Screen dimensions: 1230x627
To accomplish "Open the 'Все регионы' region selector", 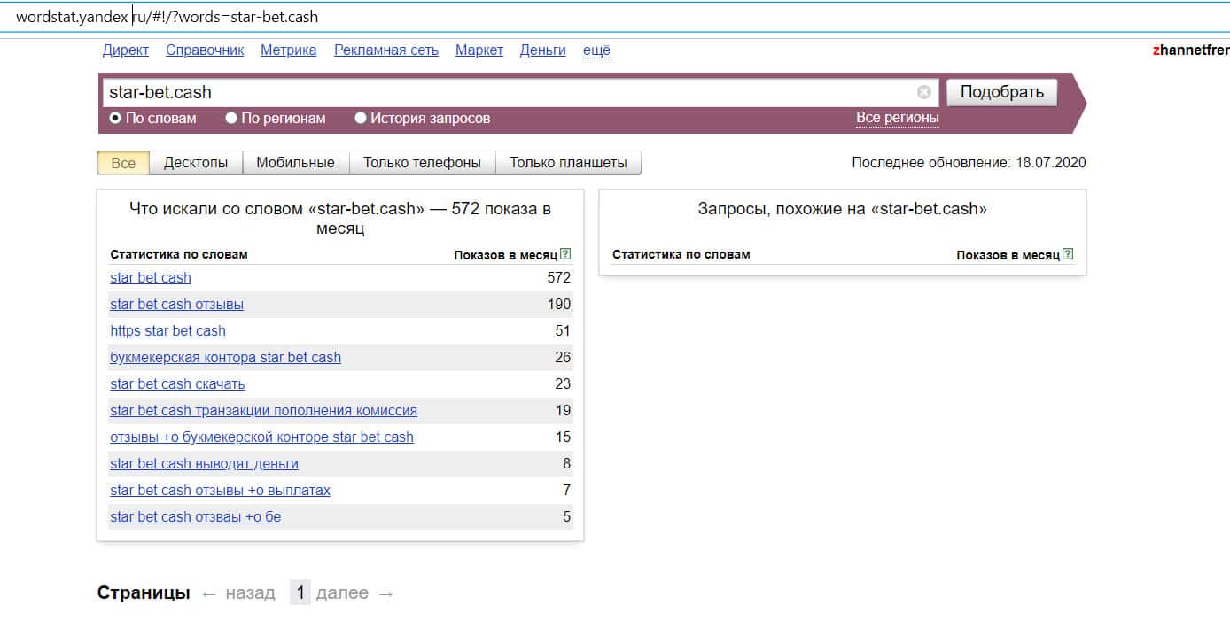I will pos(897,118).
